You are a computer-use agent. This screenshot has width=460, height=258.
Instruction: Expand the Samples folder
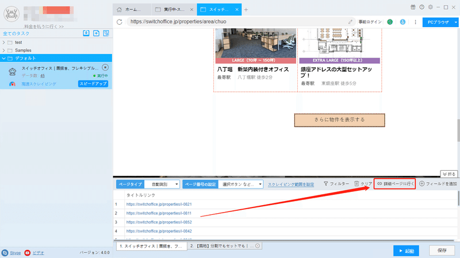[x=3, y=50]
